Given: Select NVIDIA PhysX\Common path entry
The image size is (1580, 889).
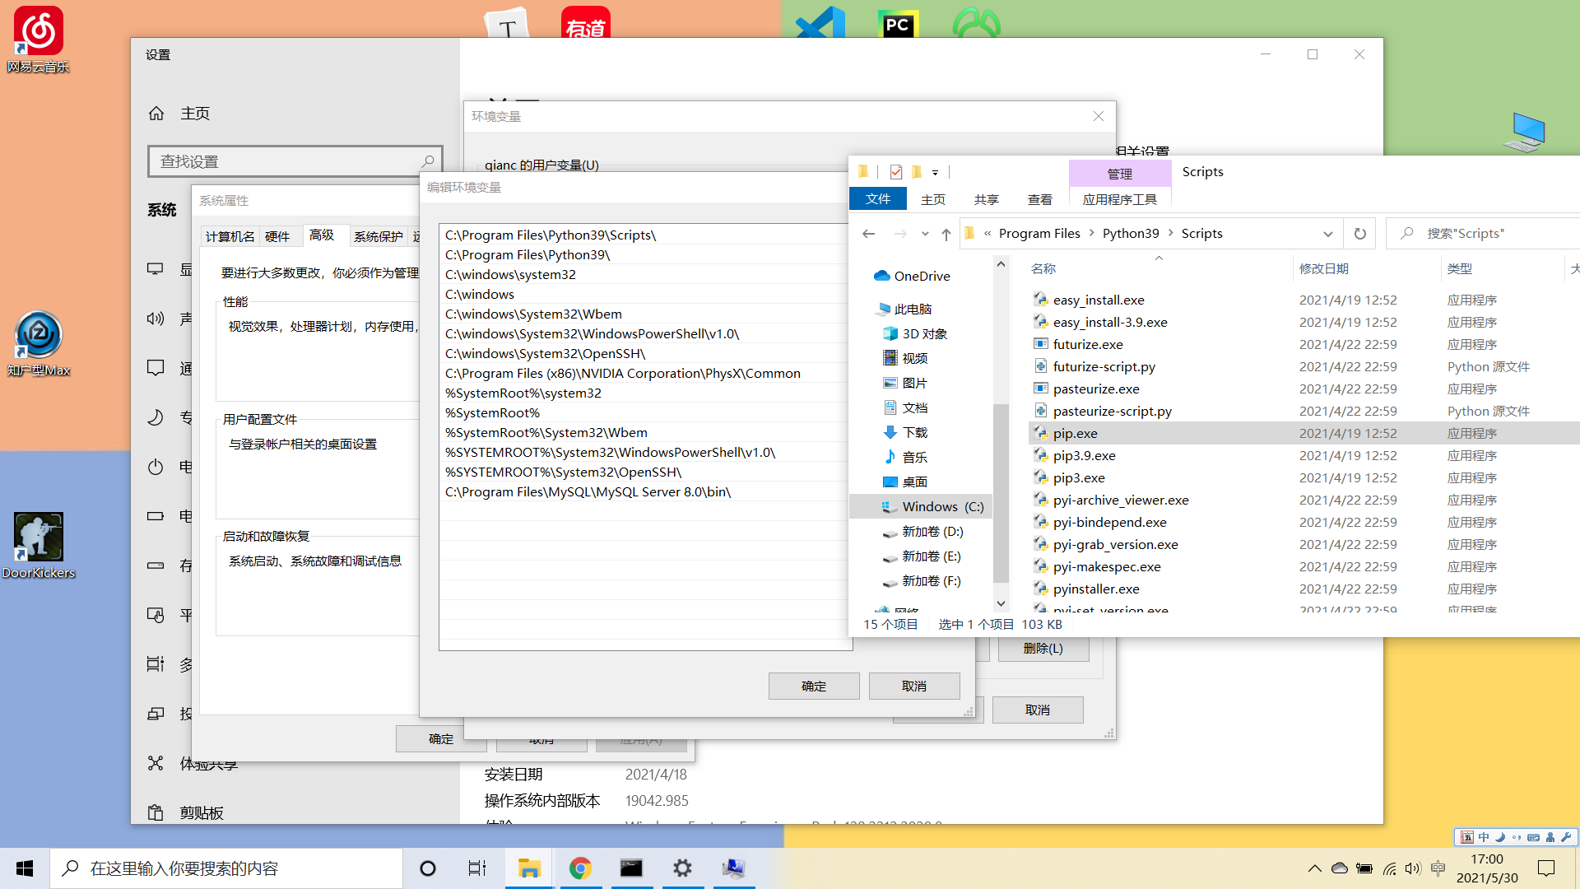Looking at the screenshot, I should pos(645,374).
